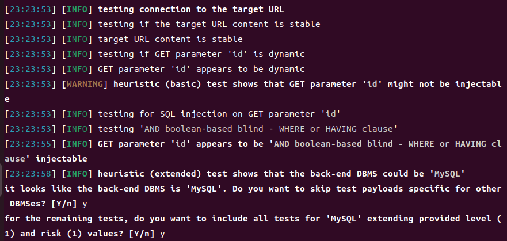Click the final 'y' answer on the last line
The height and width of the screenshot is (241, 507).
[163, 234]
